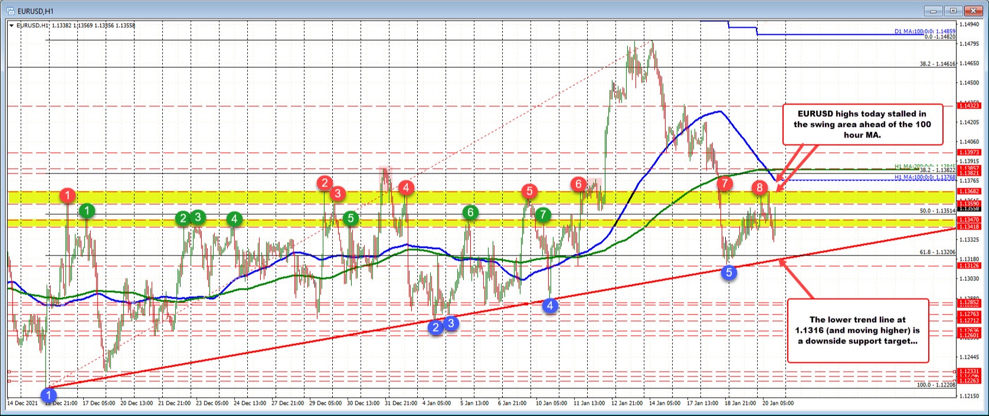Click the price scale value 1.14500

click(970, 83)
